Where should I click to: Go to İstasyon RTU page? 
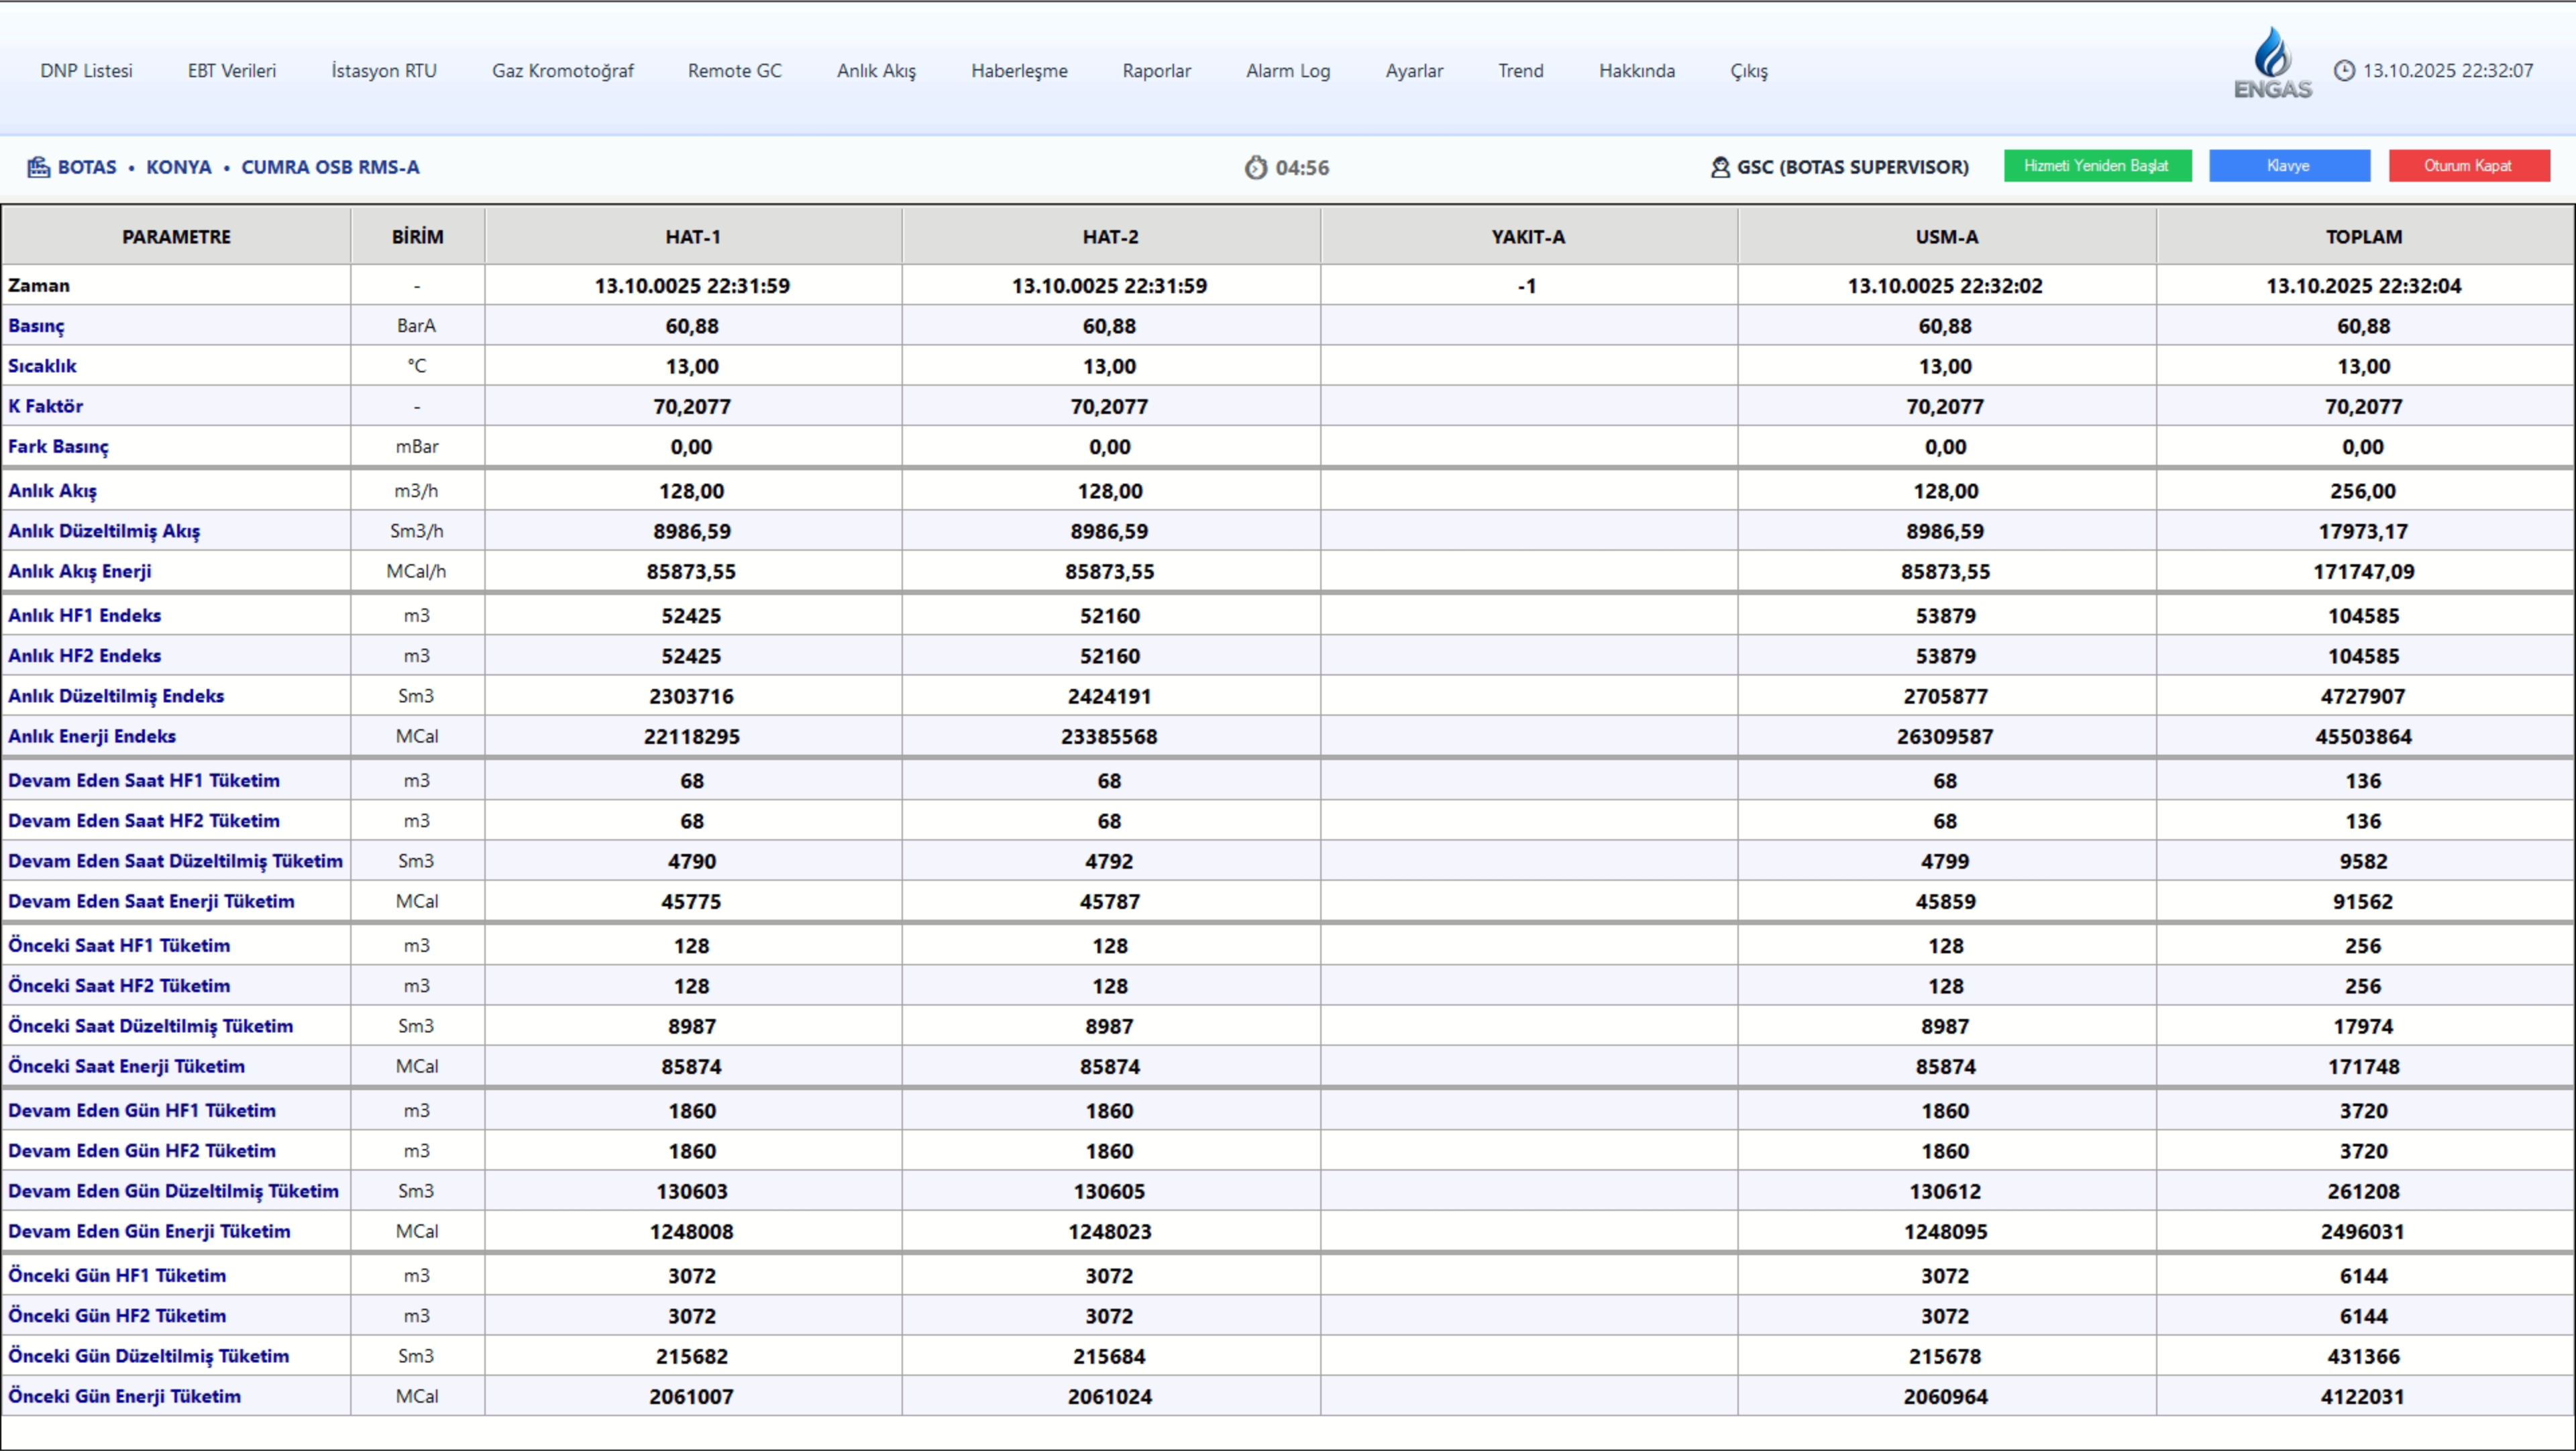point(384,71)
